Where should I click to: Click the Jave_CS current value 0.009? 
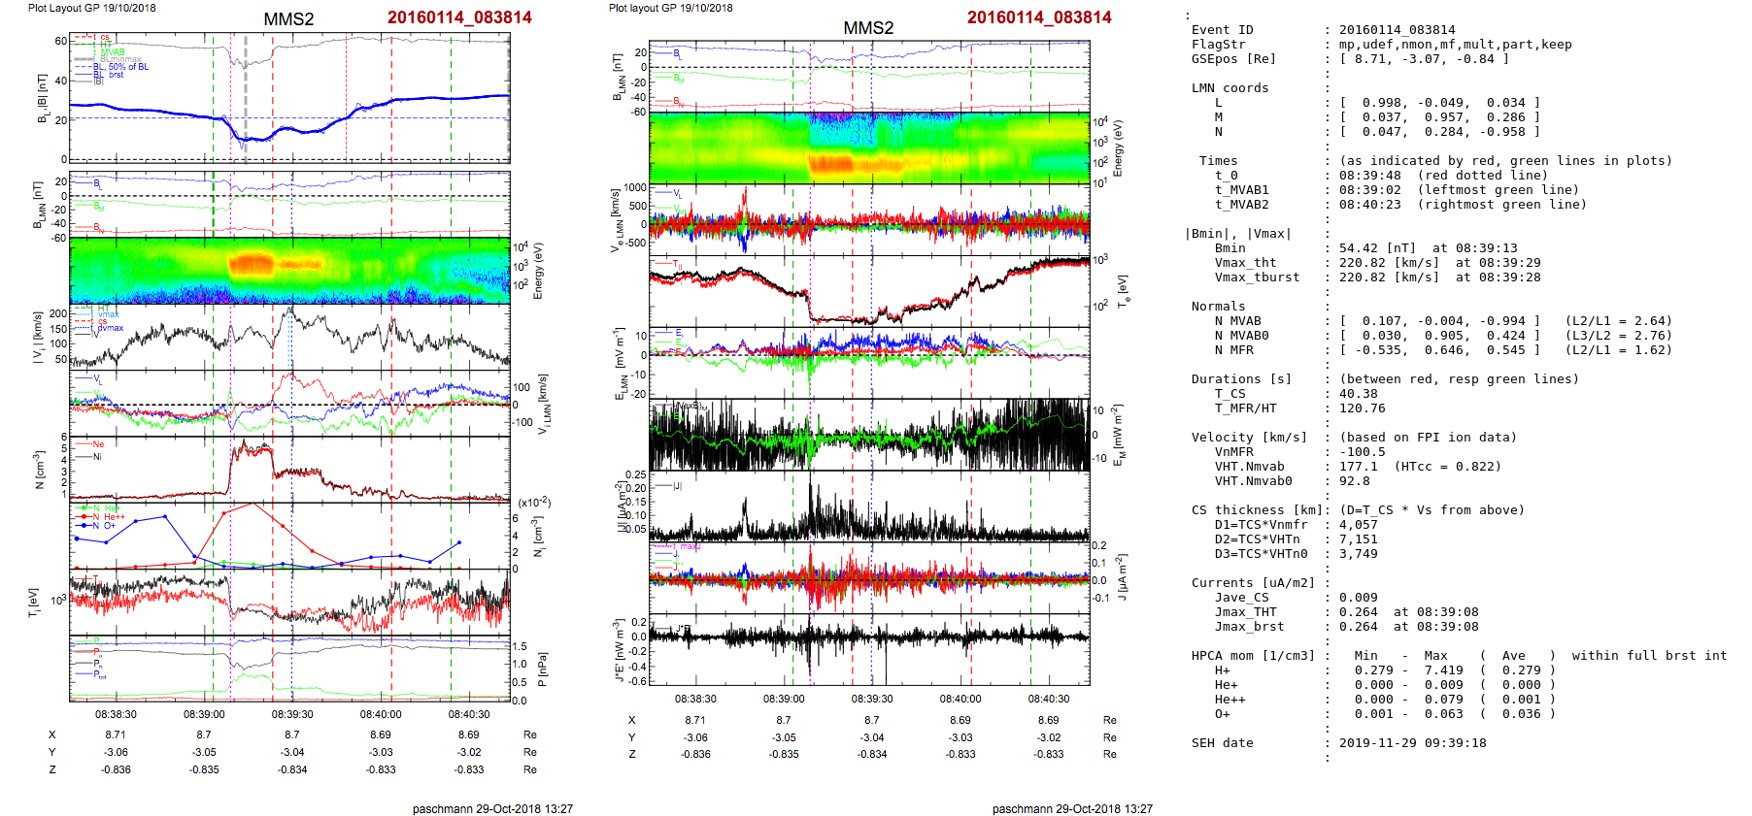1358,598
